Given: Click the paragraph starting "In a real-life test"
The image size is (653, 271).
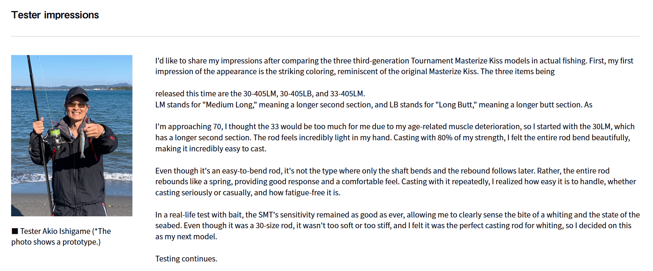Looking at the screenshot, I should (x=397, y=226).
